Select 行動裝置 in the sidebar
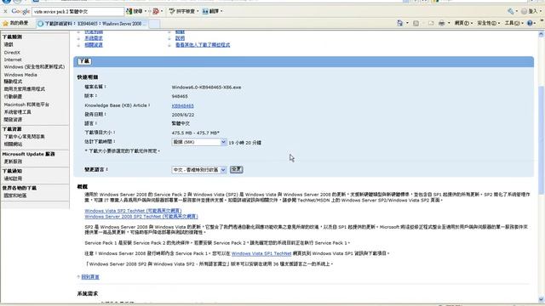The height and width of the screenshot is (306, 545). pos(13,96)
